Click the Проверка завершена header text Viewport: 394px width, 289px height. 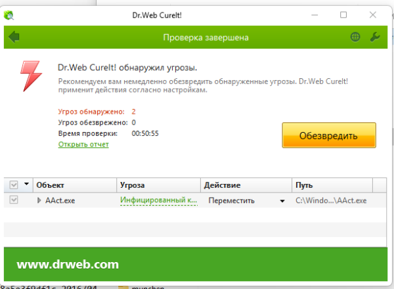[x=206, y=37]
